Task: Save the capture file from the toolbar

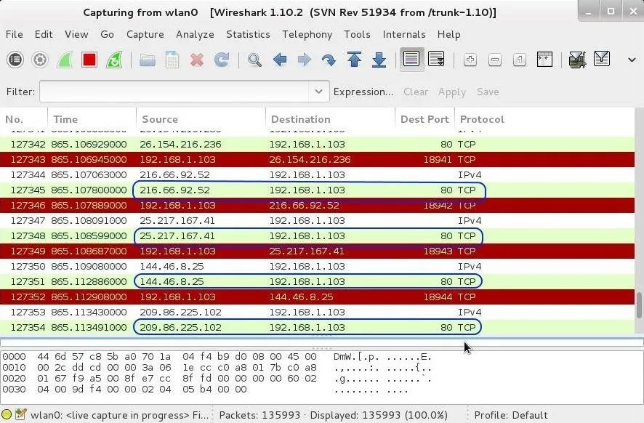Action: [172, 60]
